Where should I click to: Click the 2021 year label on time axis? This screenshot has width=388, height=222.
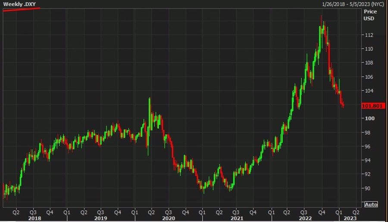click(237, 218)
